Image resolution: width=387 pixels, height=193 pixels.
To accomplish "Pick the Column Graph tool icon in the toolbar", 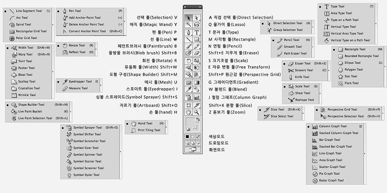I will coord(197,97).
